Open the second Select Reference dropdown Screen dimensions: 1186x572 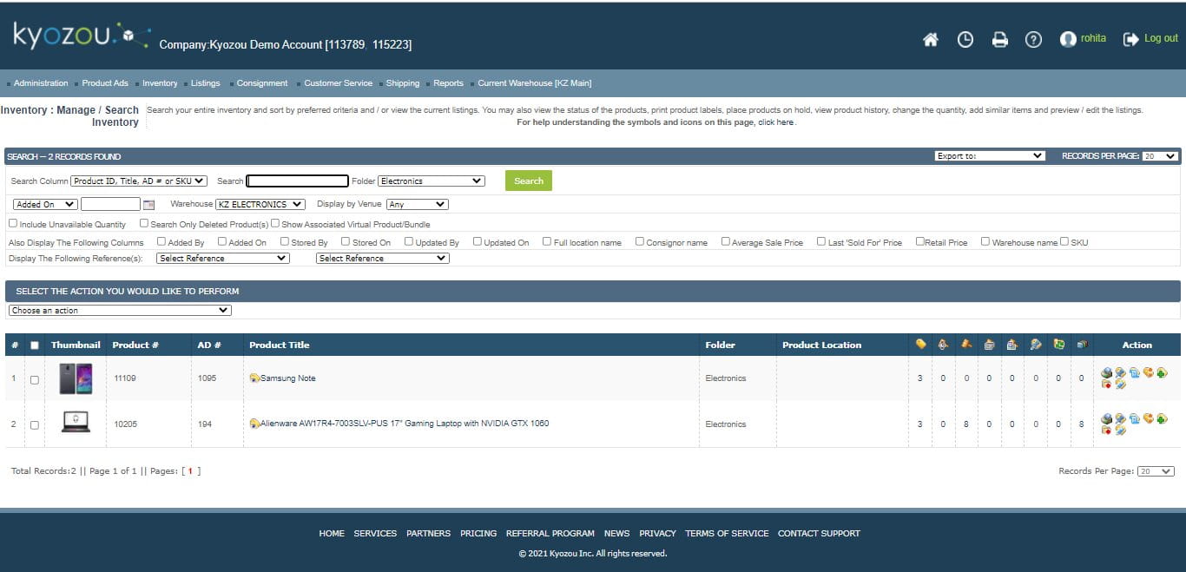pyautogui.click(x=383, y=258)
